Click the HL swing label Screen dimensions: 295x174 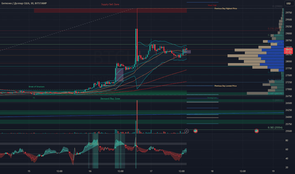[x=34, y=98]
